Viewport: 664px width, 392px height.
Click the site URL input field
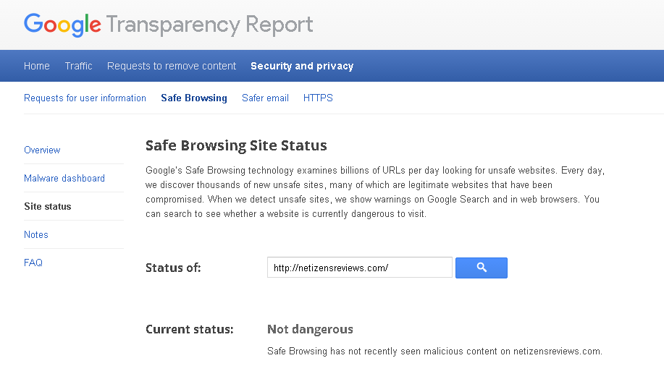359,268
